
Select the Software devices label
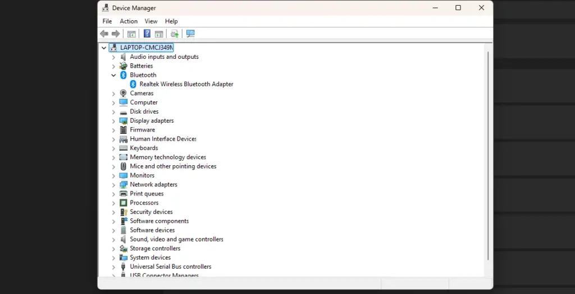152,230
